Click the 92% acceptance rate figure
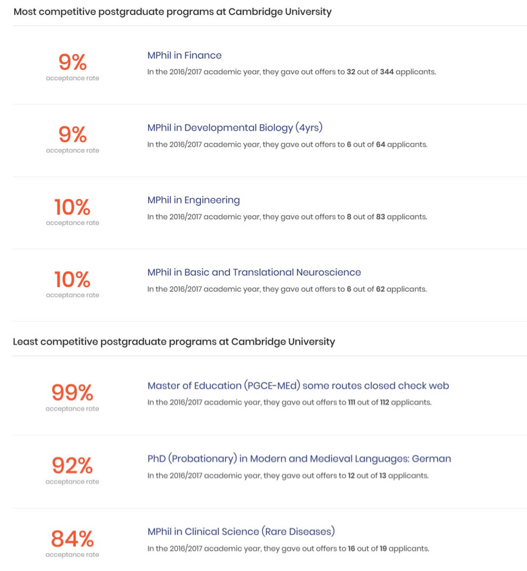 point(72,466)
